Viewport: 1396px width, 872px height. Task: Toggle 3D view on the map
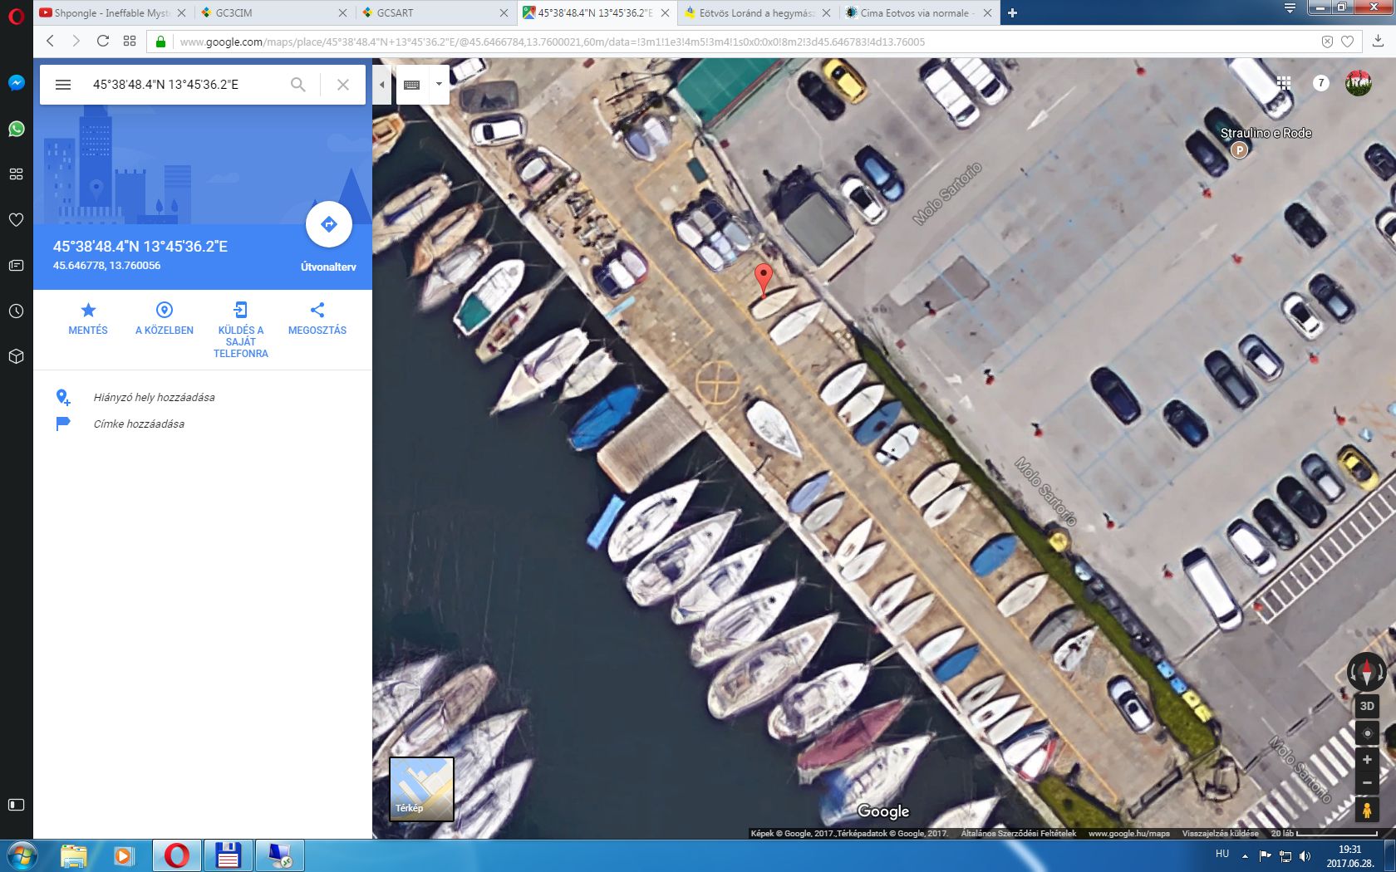[x=1366, y=706]
